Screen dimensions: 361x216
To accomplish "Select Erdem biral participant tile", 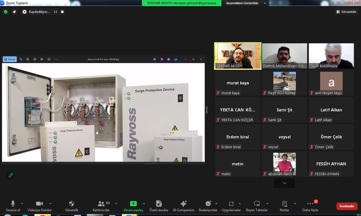I will (238, 137).
